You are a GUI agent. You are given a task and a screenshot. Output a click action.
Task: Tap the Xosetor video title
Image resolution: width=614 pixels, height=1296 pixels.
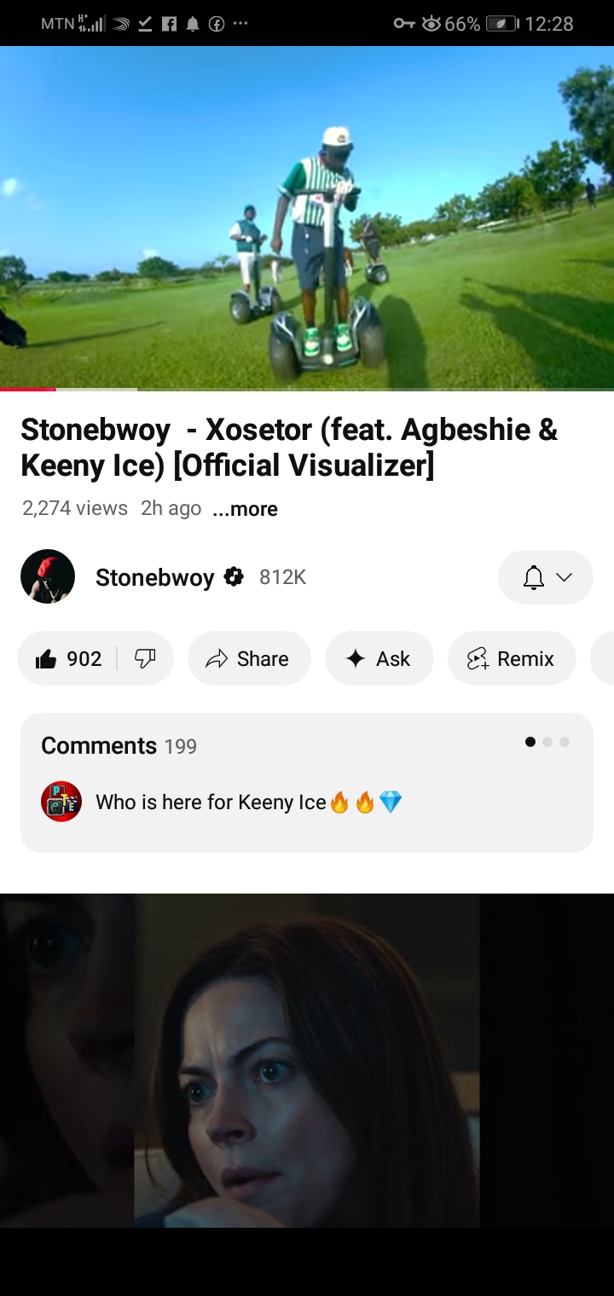pos(289,447)
